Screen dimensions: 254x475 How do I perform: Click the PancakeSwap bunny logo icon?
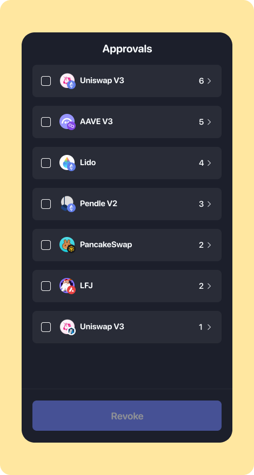point(68,245)
